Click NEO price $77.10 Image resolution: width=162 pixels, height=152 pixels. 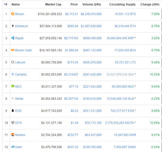point(74,87)
